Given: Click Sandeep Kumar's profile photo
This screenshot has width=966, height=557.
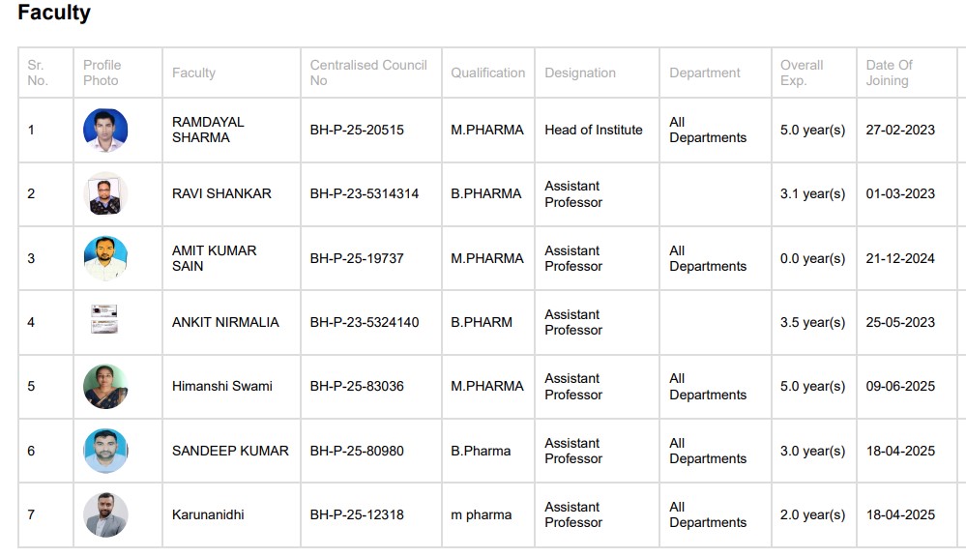Looking at the screenshot, I should 105,451.
